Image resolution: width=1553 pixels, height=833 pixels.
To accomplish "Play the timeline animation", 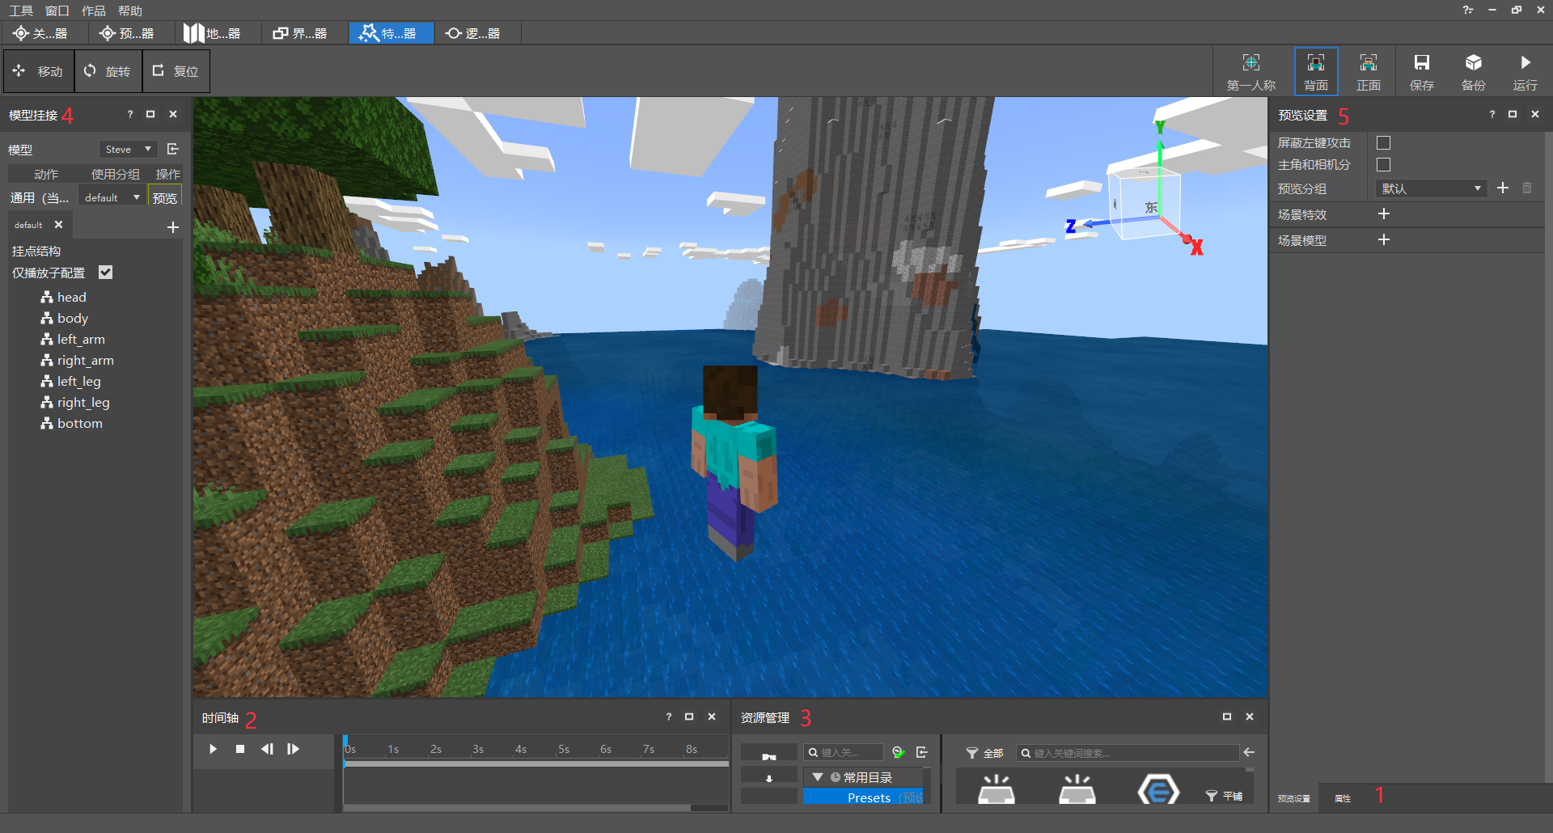I will [213, 749].
